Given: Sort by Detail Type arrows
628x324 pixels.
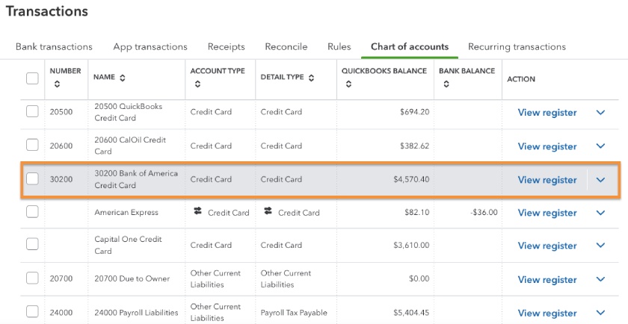Looking at the screenshot, I should pyautogui.click(x=311, y=78).
